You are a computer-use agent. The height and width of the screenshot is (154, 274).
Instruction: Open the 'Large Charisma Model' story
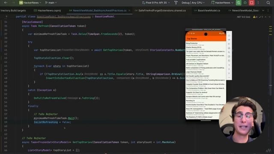205,73
